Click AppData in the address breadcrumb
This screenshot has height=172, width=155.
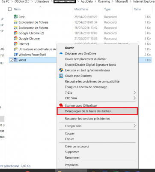pyautogui.click(x=86, y=2)
